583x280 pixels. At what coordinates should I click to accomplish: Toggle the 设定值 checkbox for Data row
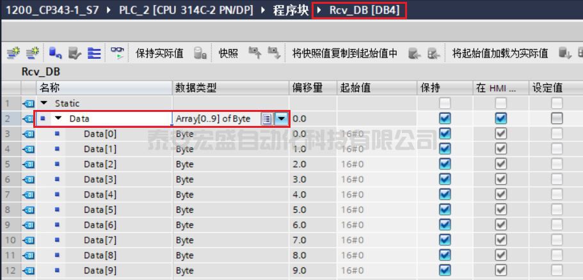[557, 118]
